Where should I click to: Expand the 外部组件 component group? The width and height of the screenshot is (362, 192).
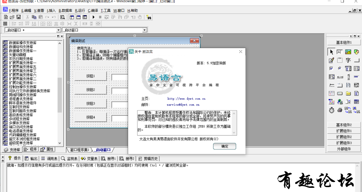[x=344, y=149]
